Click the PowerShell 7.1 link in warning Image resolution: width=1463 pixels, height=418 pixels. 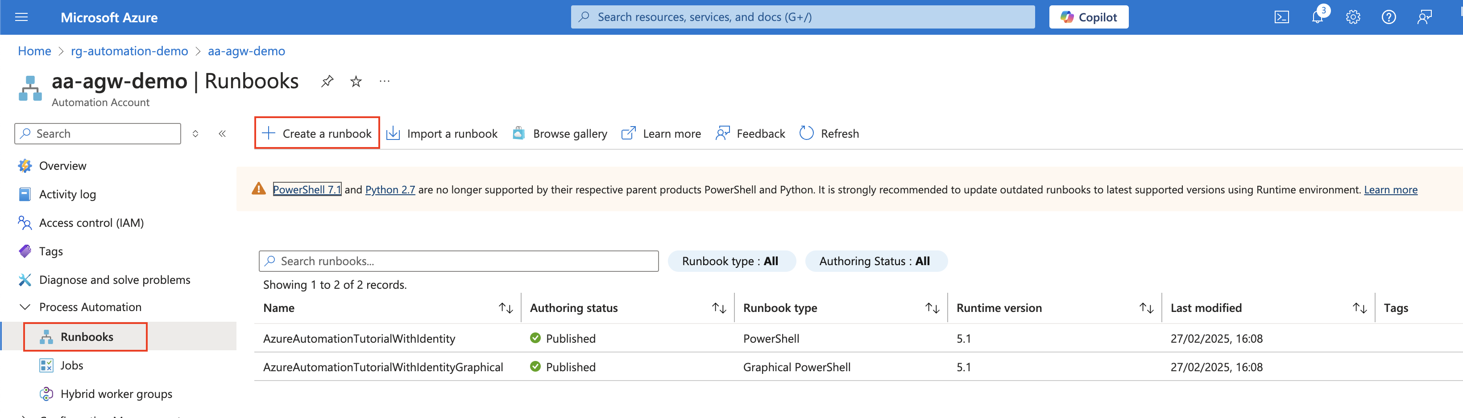[307, 189]
